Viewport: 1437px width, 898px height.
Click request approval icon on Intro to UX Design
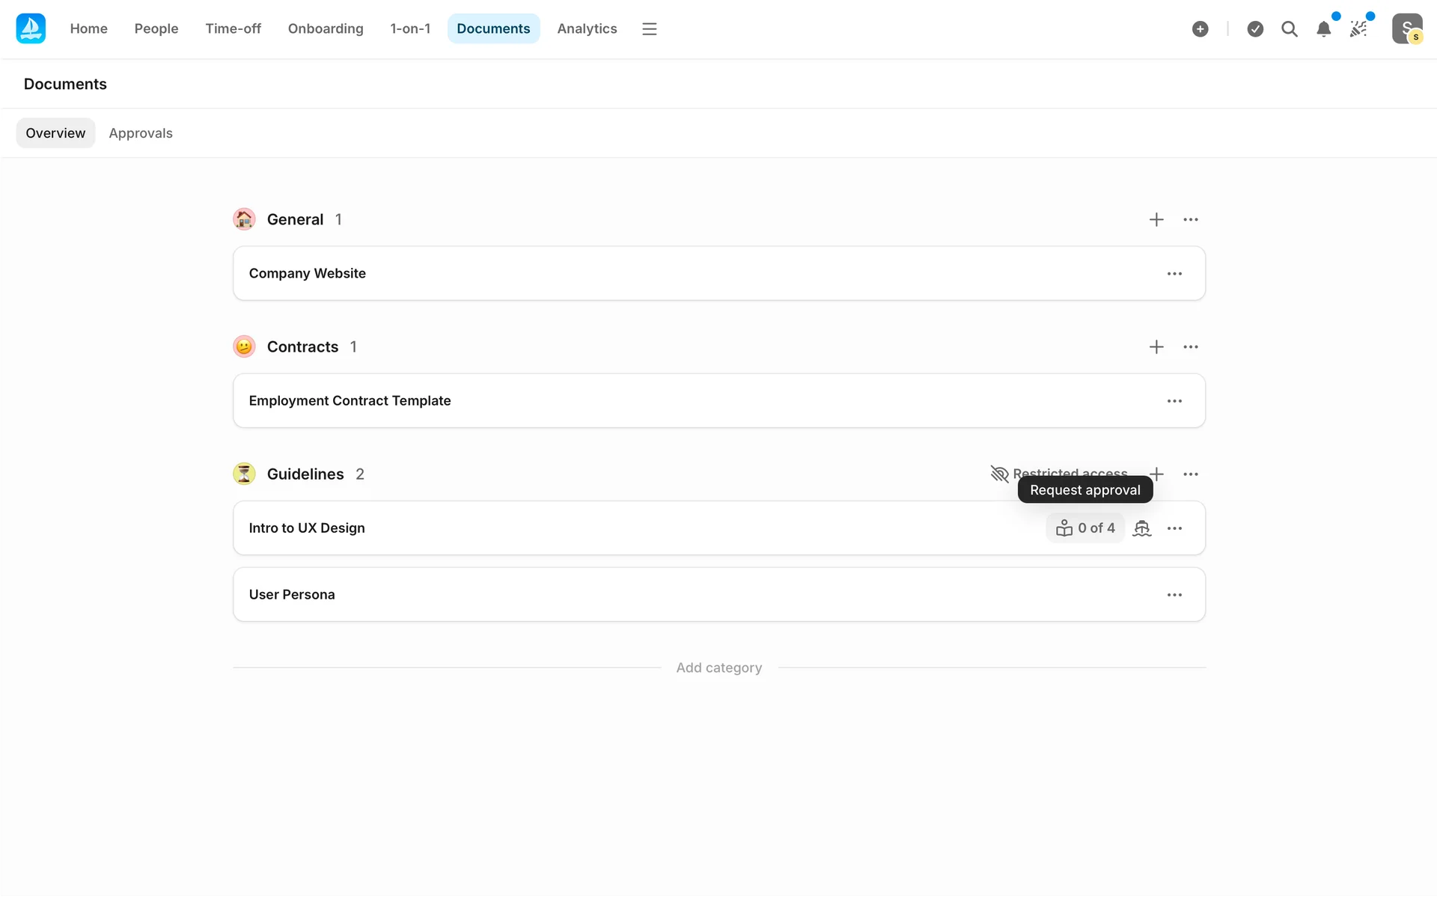click(1141, 528)
